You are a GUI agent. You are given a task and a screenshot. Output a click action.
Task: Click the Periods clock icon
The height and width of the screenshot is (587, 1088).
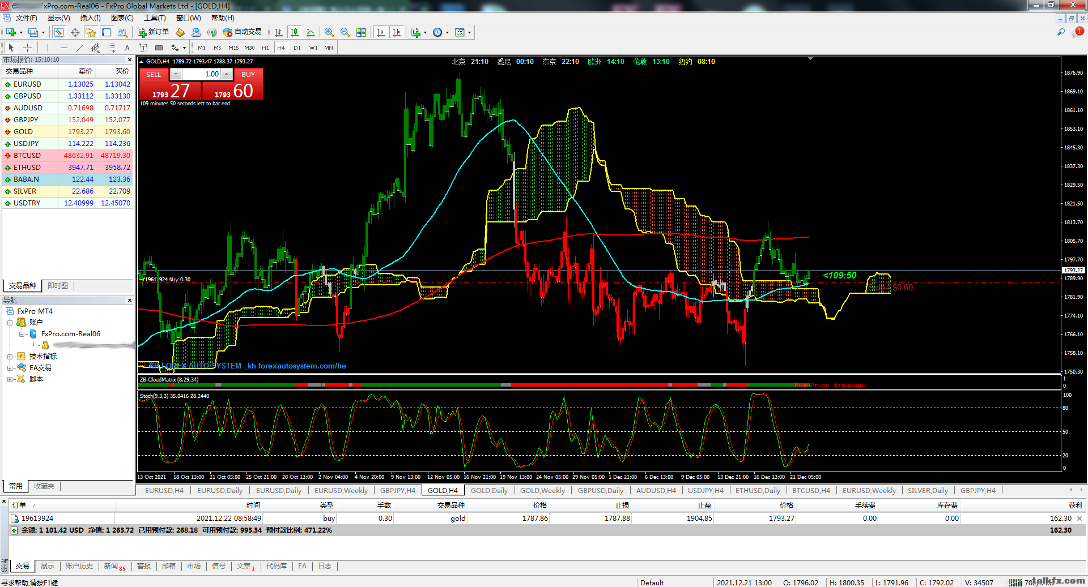[437, 32]
